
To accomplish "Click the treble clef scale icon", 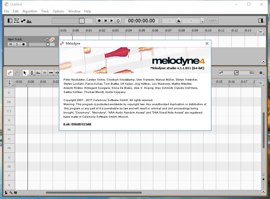I will [x=9, y=83].
